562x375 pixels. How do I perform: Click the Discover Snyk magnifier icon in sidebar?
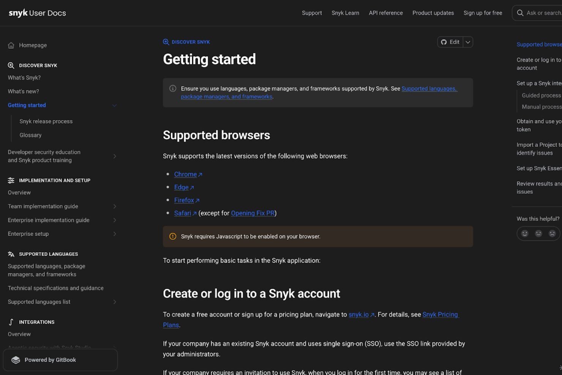pos(11,65)
